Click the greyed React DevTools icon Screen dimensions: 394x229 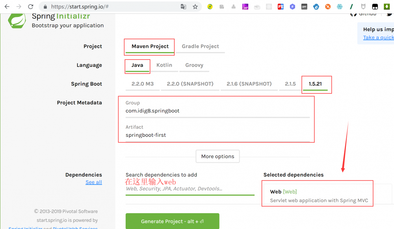click(x=269, y=7)
